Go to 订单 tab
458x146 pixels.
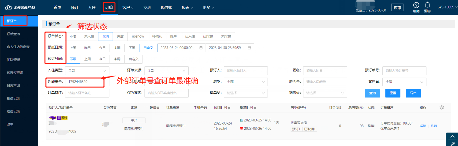coord(109,7)
